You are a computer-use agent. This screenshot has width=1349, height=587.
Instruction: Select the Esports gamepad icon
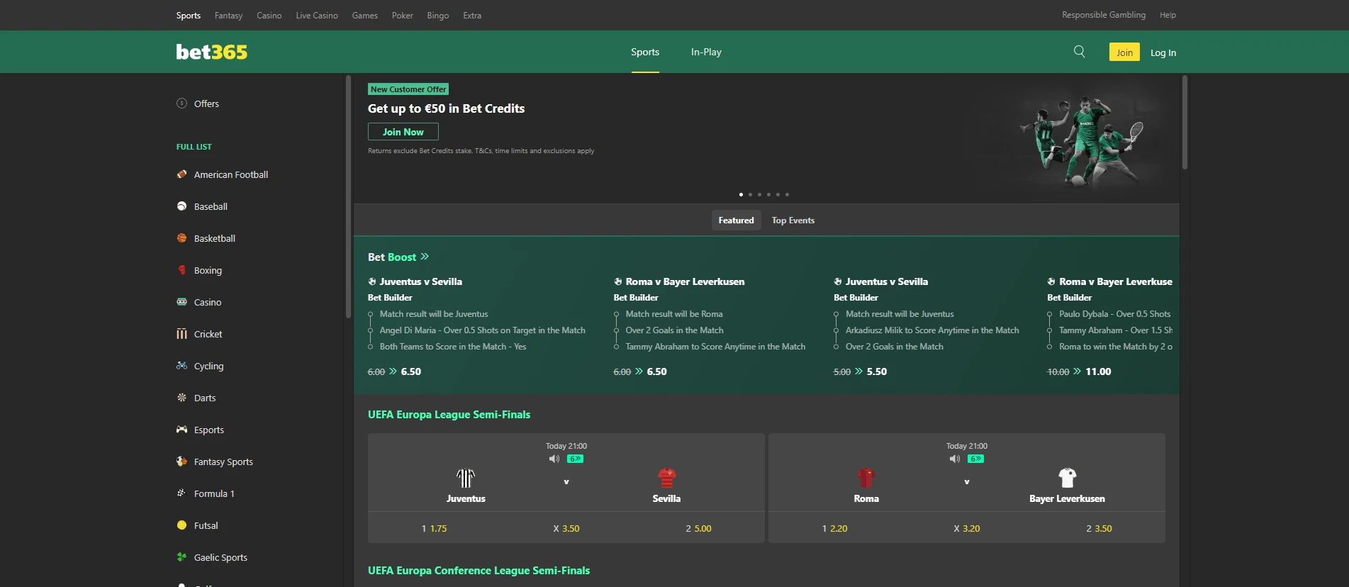coord(181,430)
